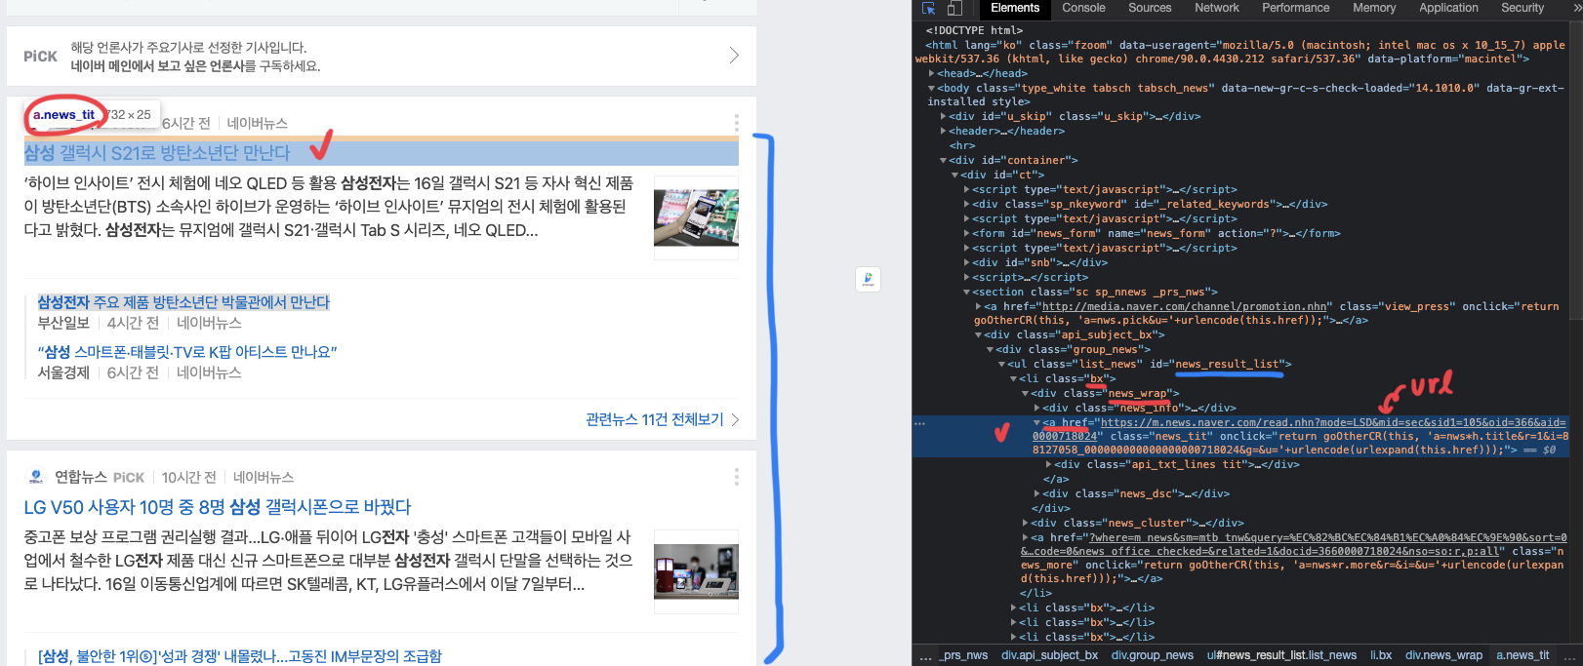Click the 연합뉴스 publisher logo icon
1583x666 pixels.
(36, 477)
